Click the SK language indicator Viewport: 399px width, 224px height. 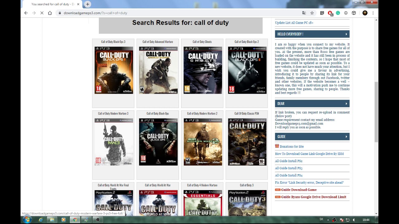(x=321, y=220)
